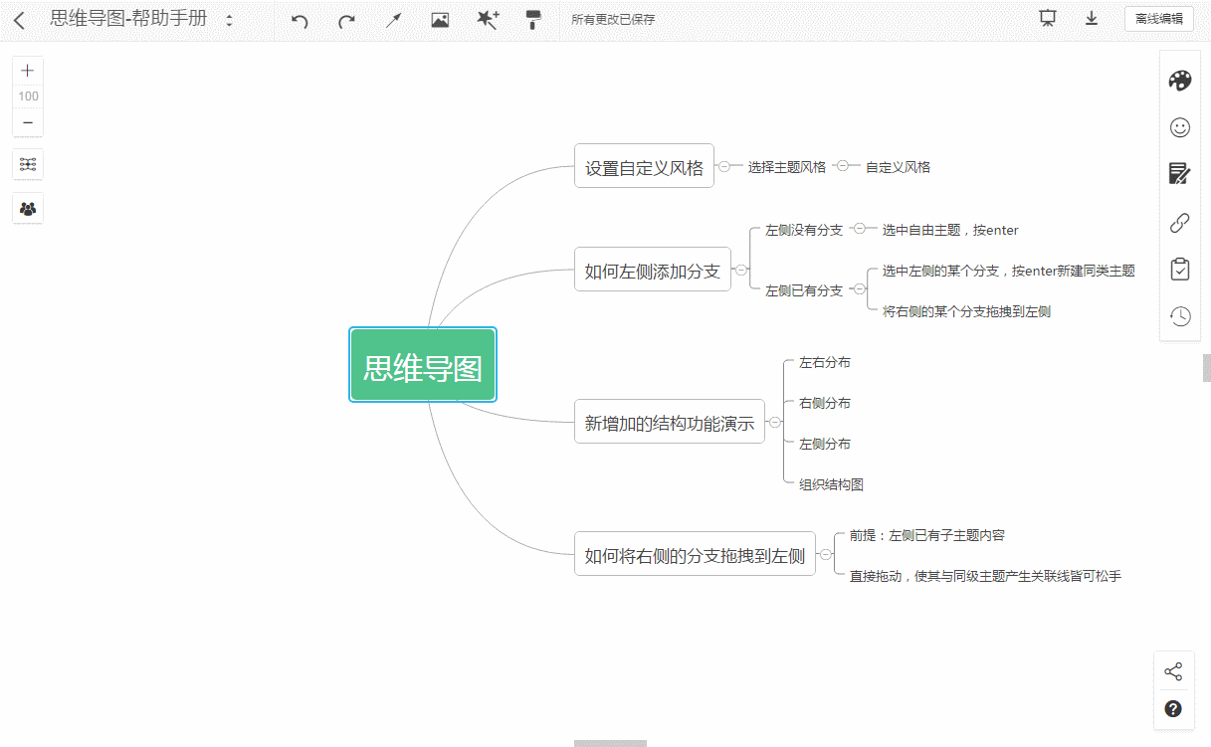Select the 思维导图 central topic node
The height and width of the screenshot is (747, 1211).
click(x=422, y=364)
